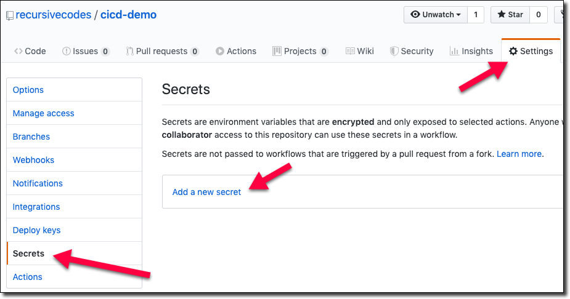Open the Insights tab
Screen dimensions: 570x299
coord(471,51)
